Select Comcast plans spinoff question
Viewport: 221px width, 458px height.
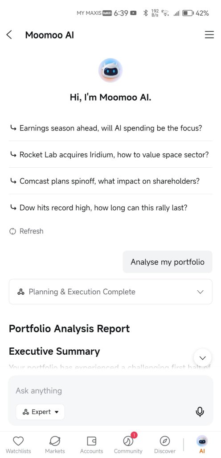click(x=110, y=181)
